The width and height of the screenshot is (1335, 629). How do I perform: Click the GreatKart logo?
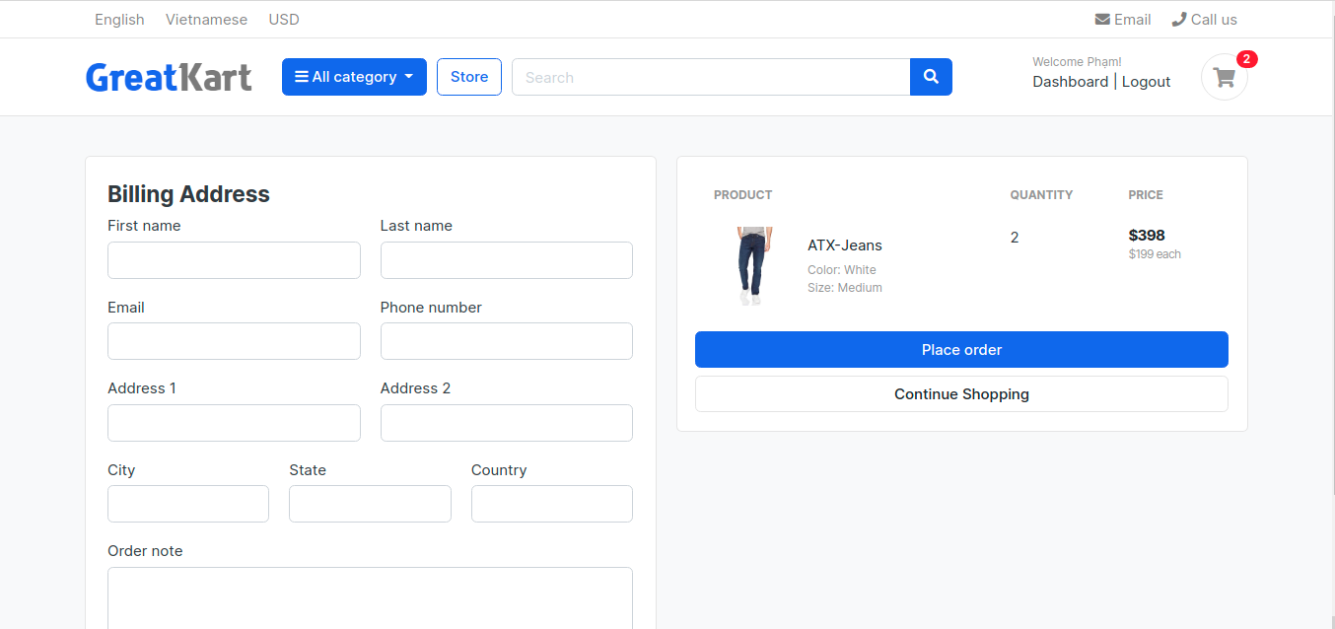[x=168, y=77]
